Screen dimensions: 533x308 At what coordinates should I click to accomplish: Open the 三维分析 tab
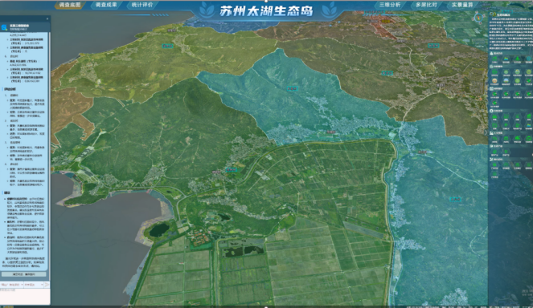click(x=390, y=5)
